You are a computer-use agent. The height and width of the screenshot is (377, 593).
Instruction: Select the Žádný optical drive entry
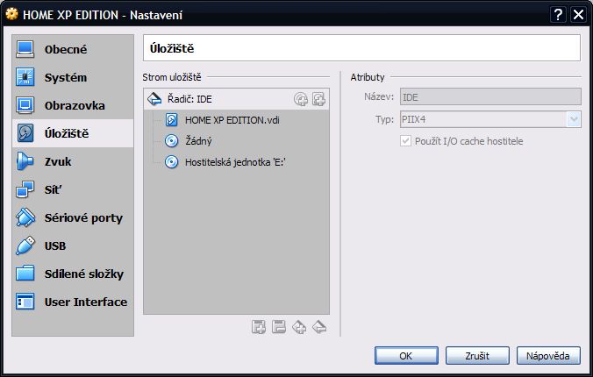[198, 141]
